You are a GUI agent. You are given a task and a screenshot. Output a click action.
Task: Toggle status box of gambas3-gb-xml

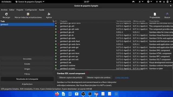click(x=56, y=50)
